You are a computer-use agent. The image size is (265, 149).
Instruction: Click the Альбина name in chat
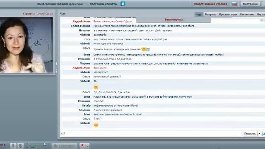click(84, 110)
